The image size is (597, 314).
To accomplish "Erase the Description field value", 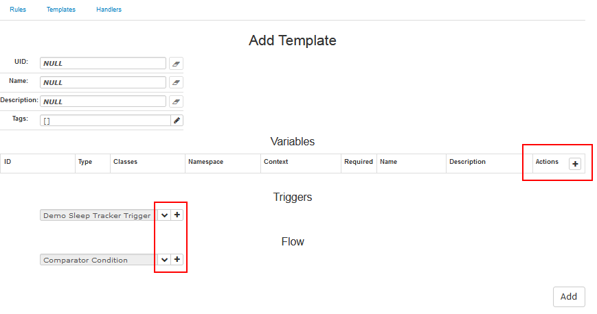I will click(177, 101).
